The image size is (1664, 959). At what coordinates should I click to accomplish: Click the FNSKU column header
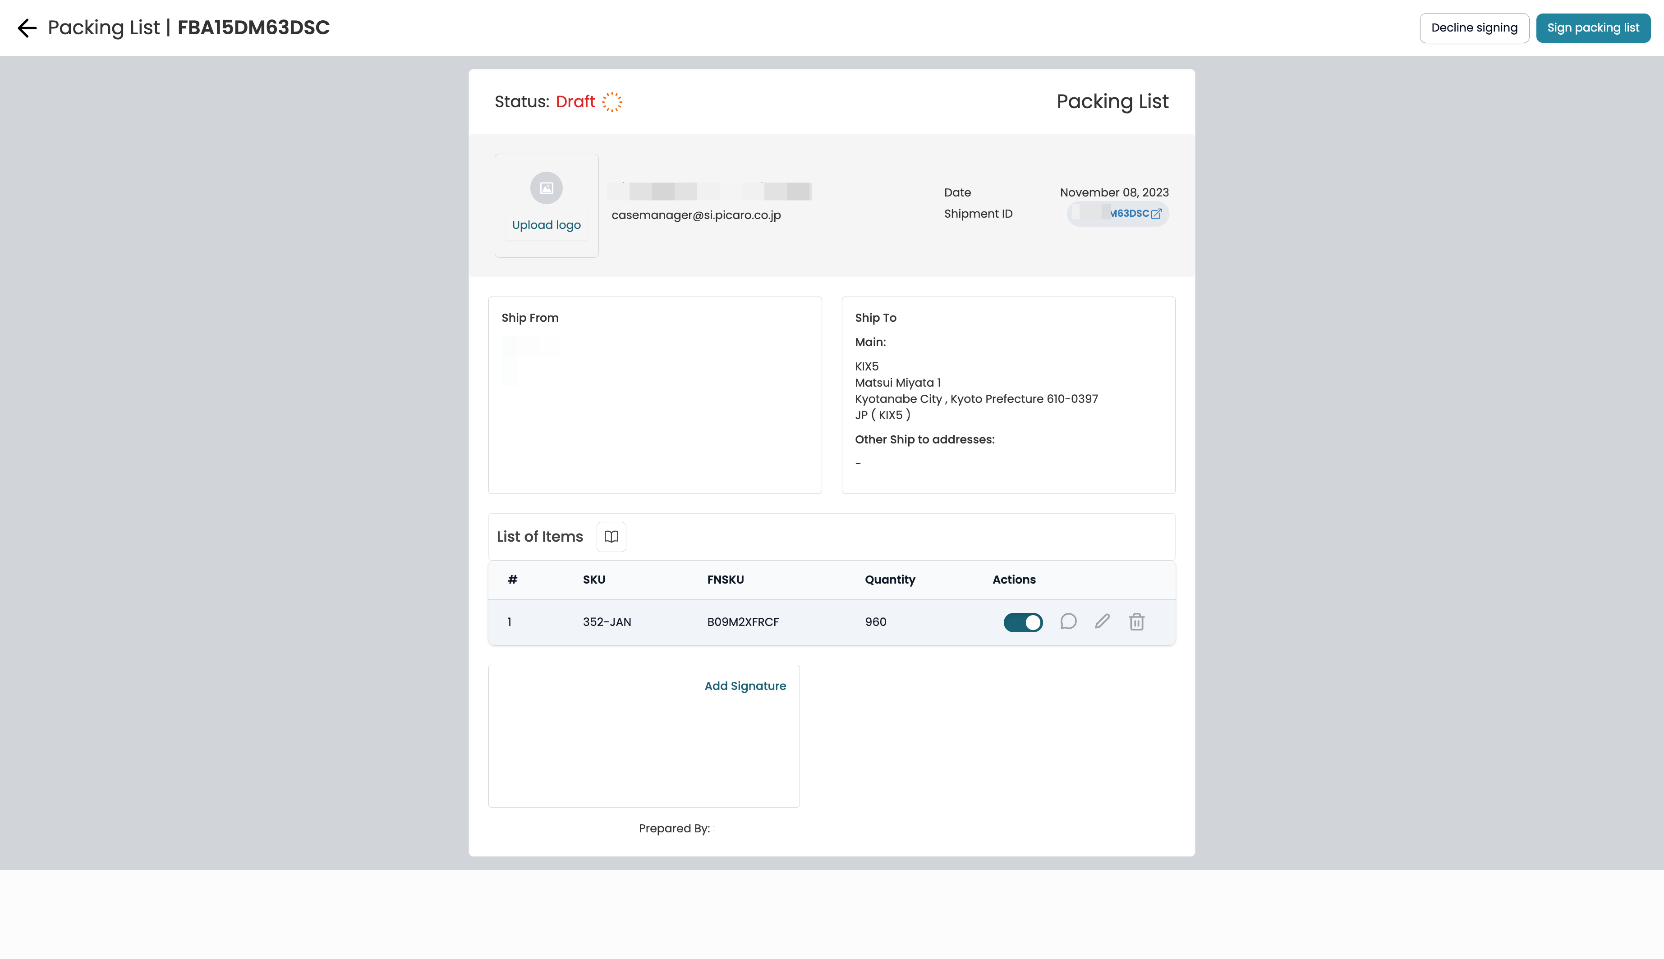(725, 580)
